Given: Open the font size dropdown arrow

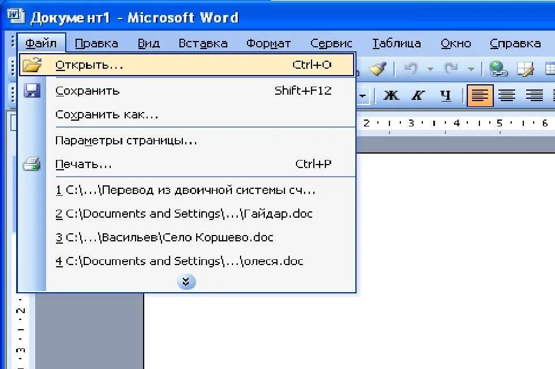Looking at the screenshot, I should point(363,96).
